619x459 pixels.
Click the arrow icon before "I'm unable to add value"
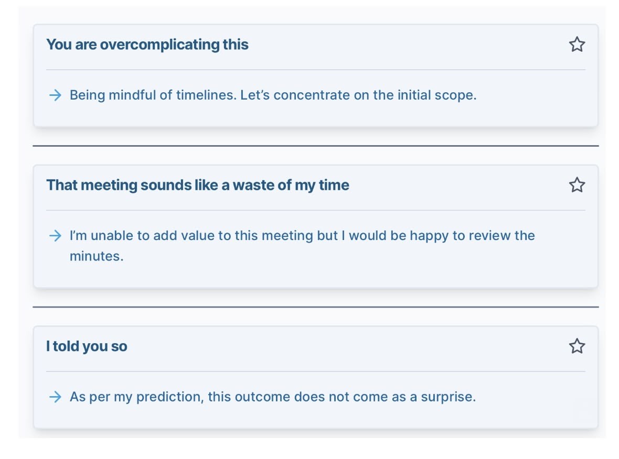coord(55,236)
